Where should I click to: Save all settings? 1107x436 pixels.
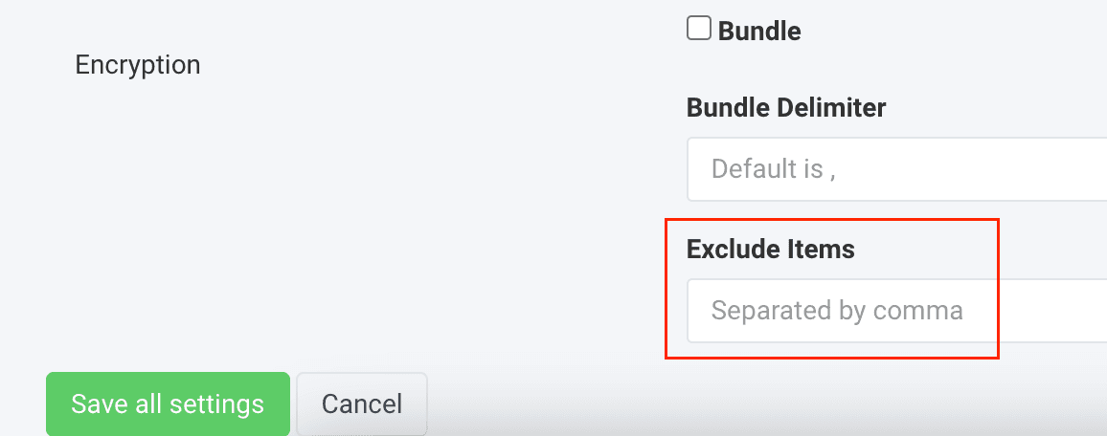point(168,403)
